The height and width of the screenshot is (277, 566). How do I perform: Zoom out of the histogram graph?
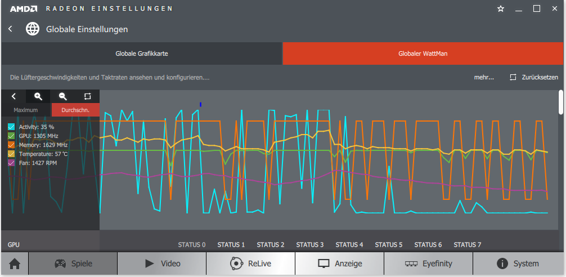[63, 96]
